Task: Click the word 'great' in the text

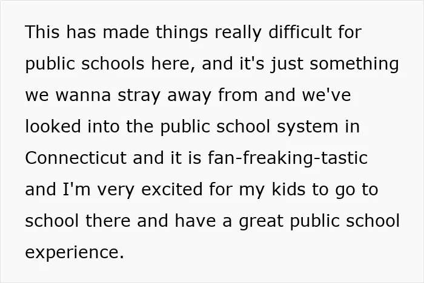Action: (261, 221)
